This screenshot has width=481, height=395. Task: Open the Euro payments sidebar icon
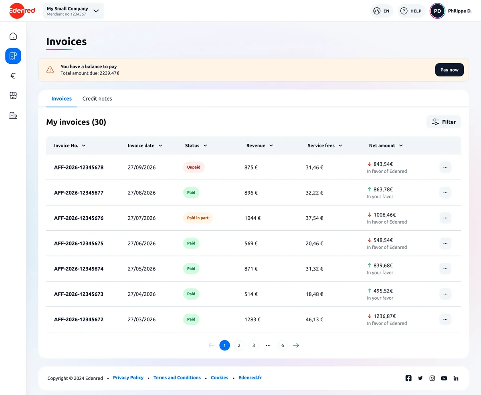(13, 76)
